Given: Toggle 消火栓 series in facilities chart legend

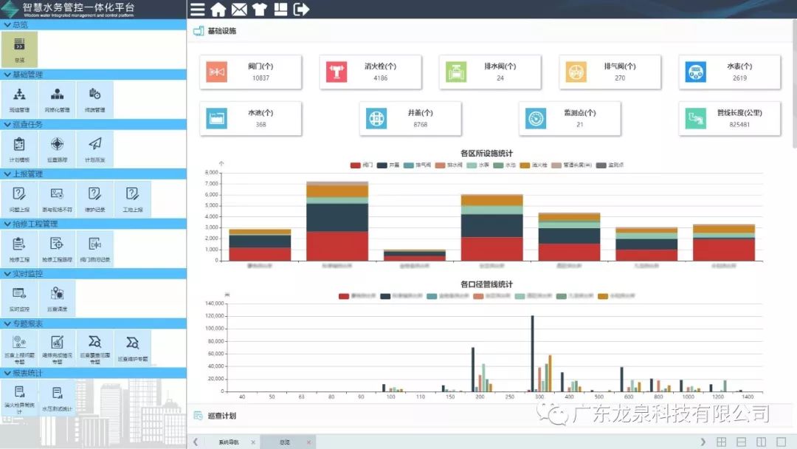Looking at the screenshot, I should tap(530, 165).
